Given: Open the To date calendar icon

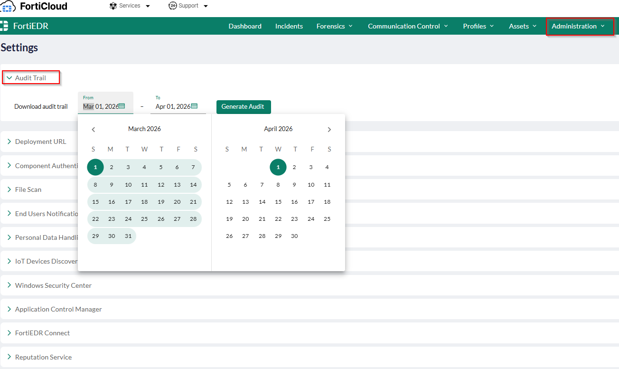Looking at the screenshot, I should [194, 106].
